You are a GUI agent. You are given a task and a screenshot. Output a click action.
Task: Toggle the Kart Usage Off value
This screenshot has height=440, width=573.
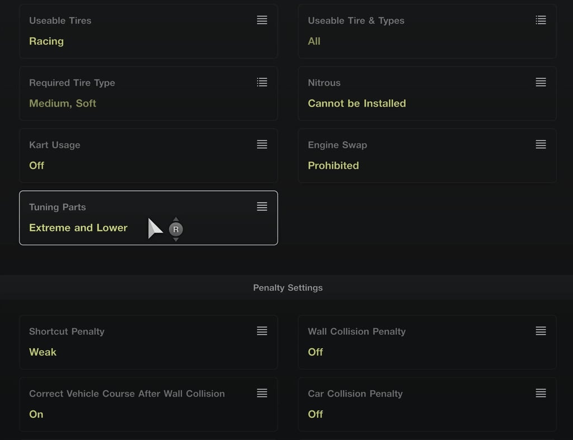tap(36, 165)
